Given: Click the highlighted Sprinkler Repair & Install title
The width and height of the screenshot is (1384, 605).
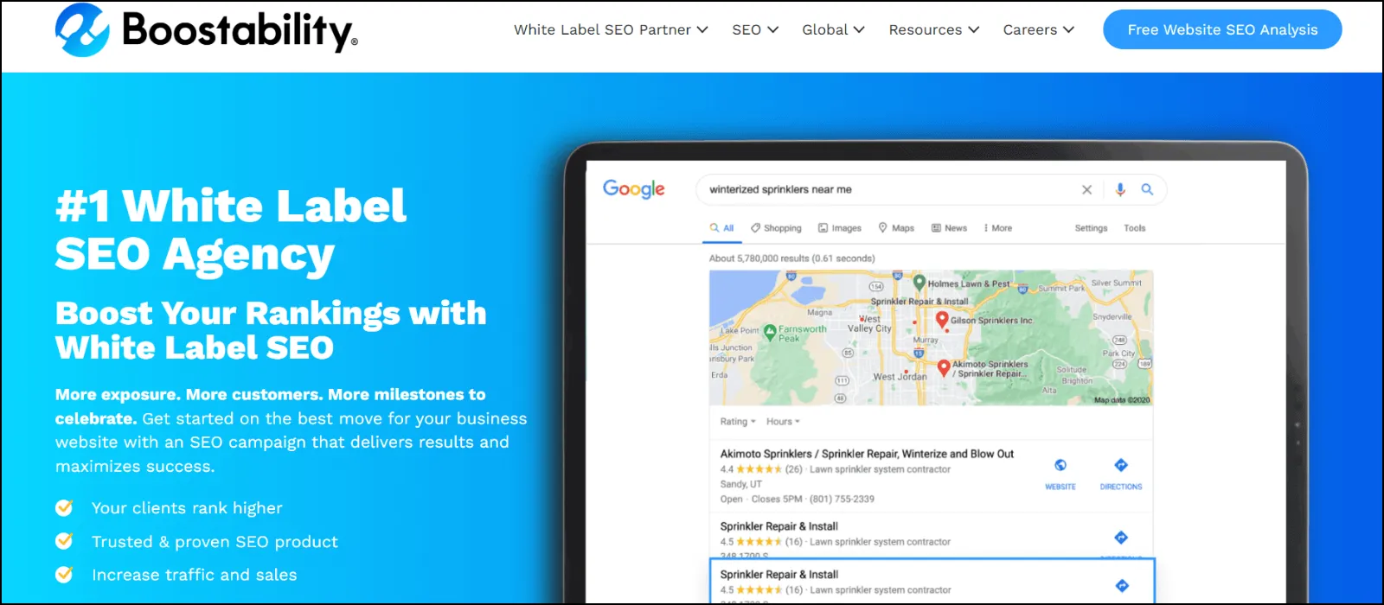Looking at the screenshot, I should 778,575.
